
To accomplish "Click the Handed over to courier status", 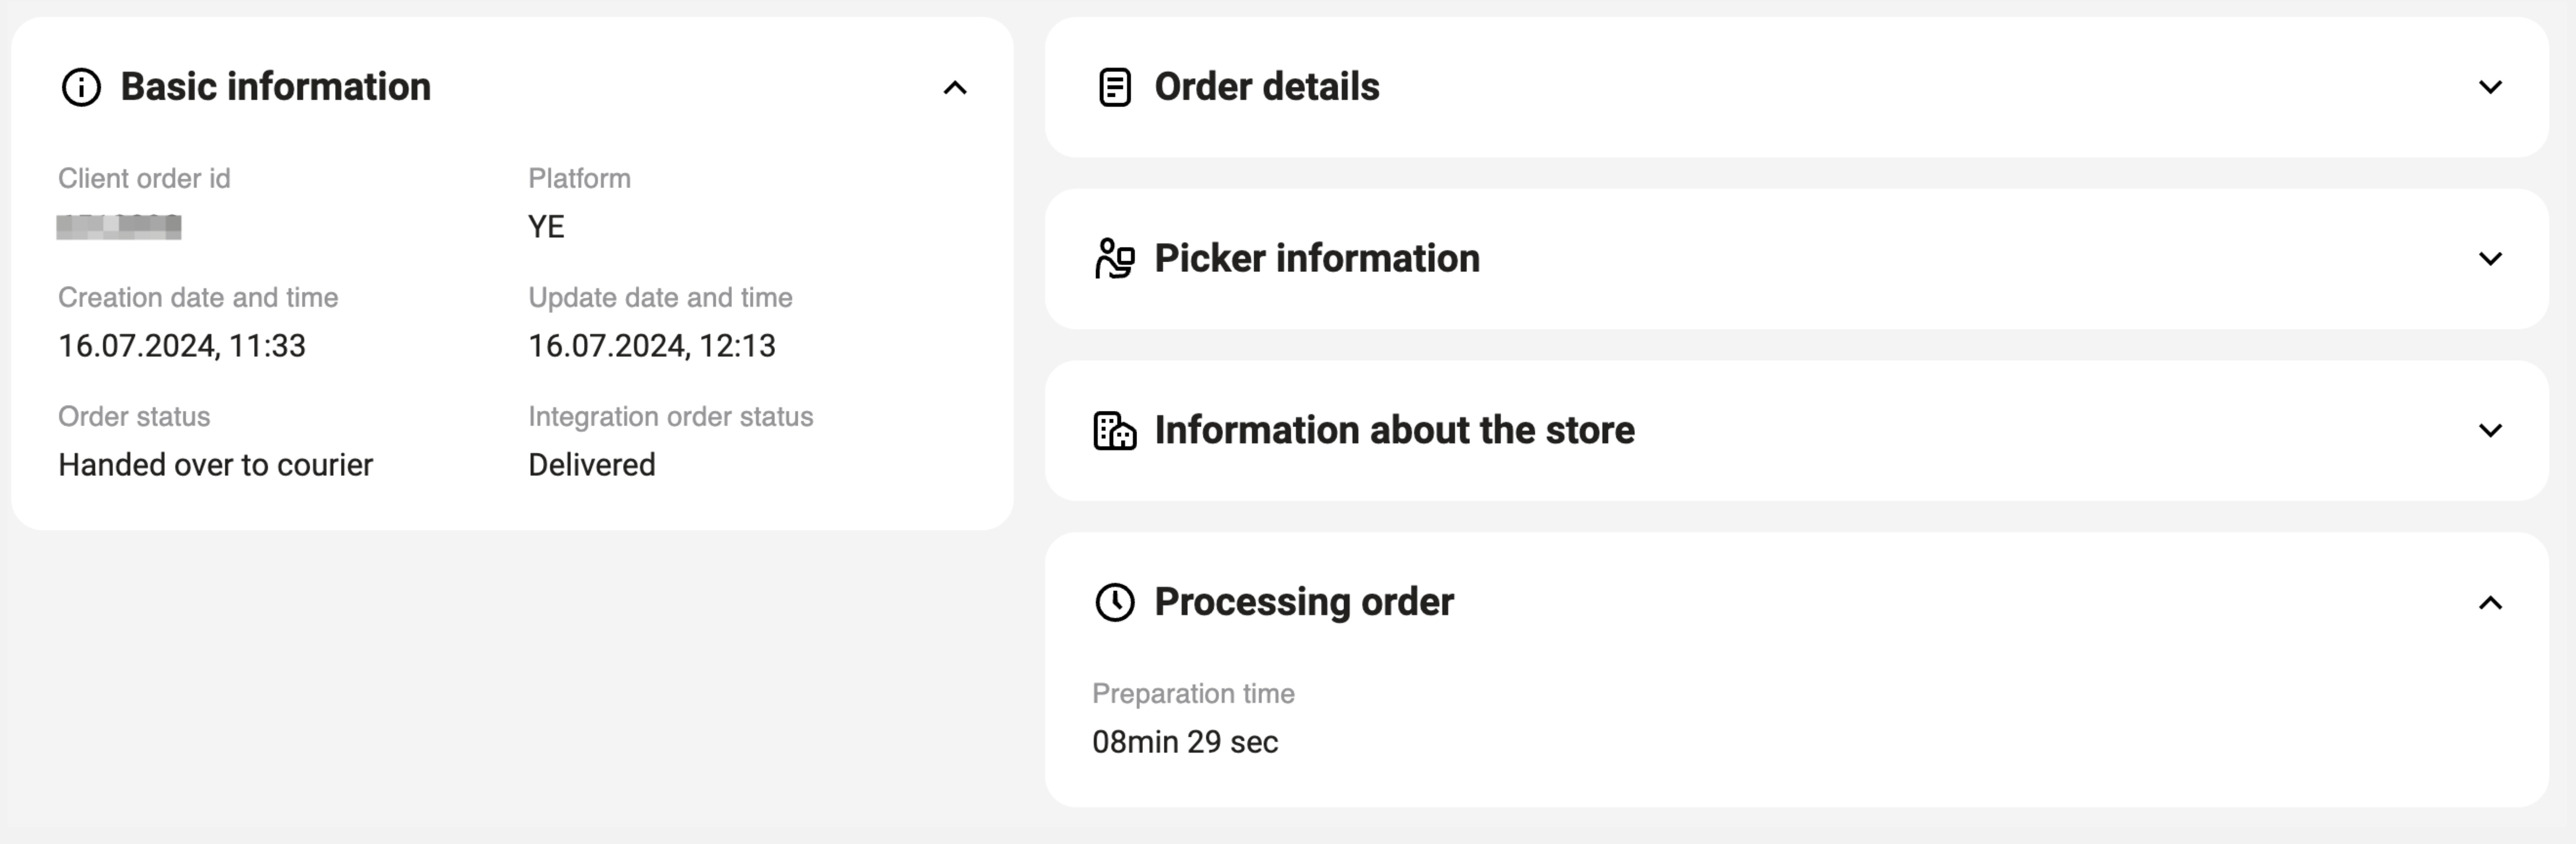I will (x=215, y=465).
